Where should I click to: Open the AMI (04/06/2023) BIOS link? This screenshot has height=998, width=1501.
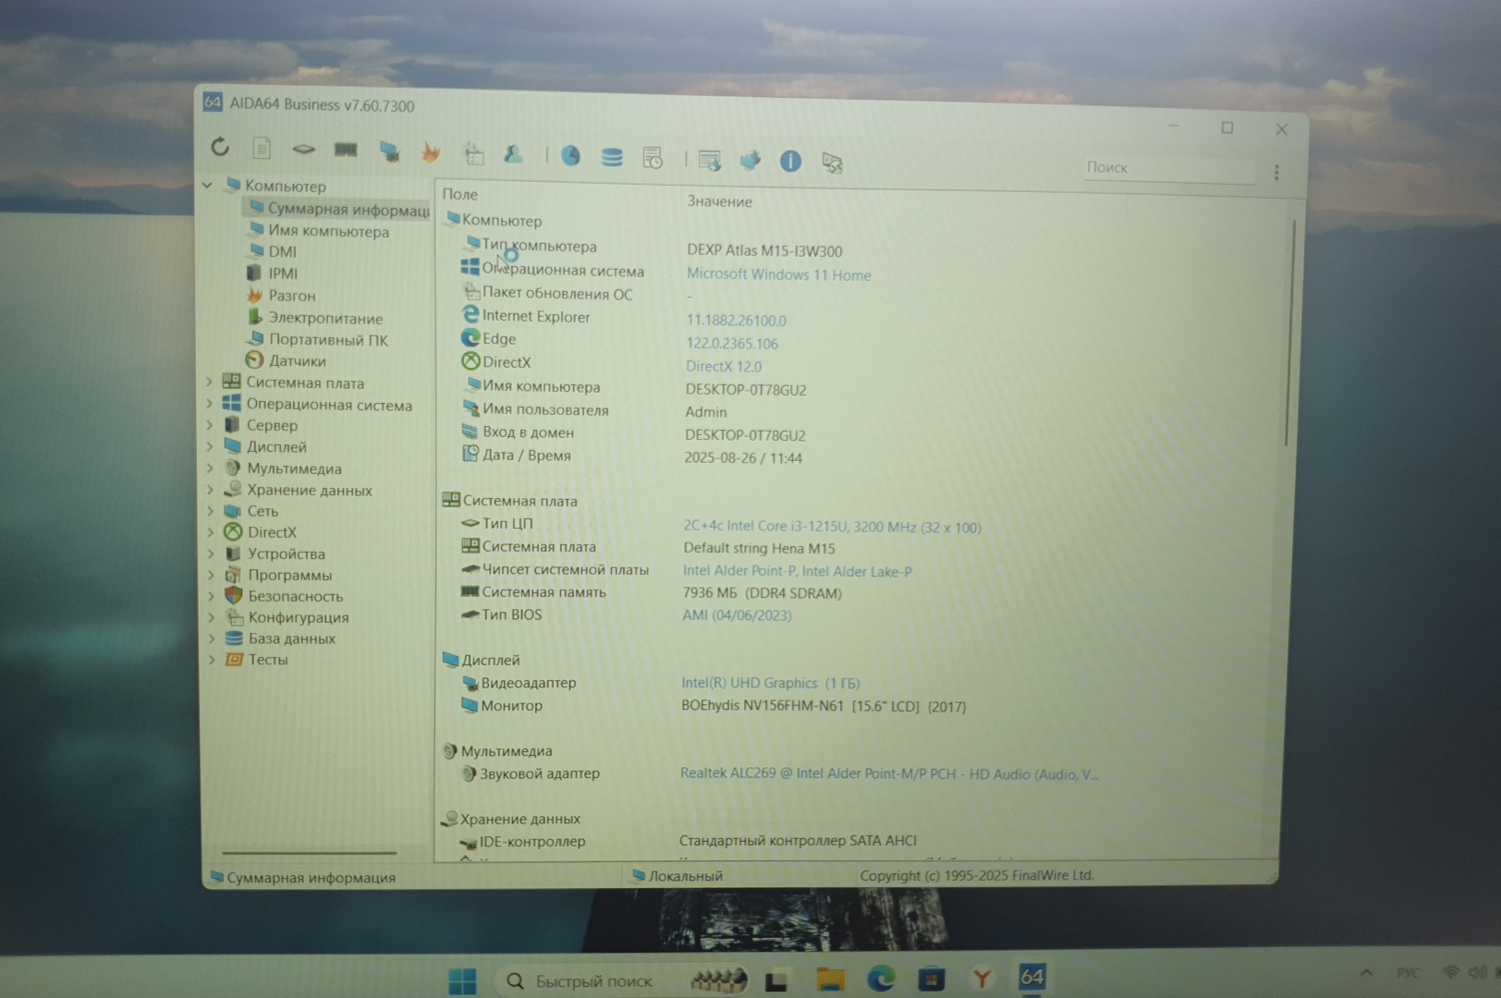click(737, 615)
